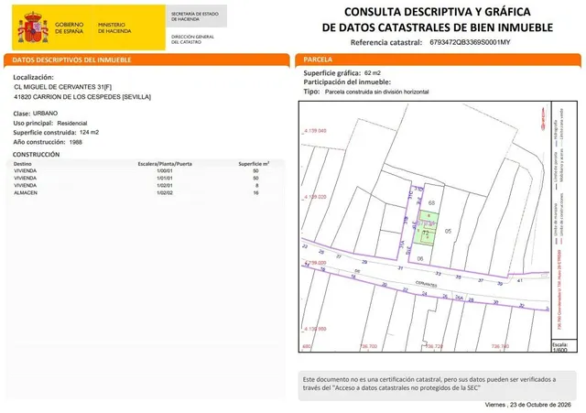This screenshot has height=413, width=586.
Task: Click the '1/02/02' cell
Action: pos(165,193)
